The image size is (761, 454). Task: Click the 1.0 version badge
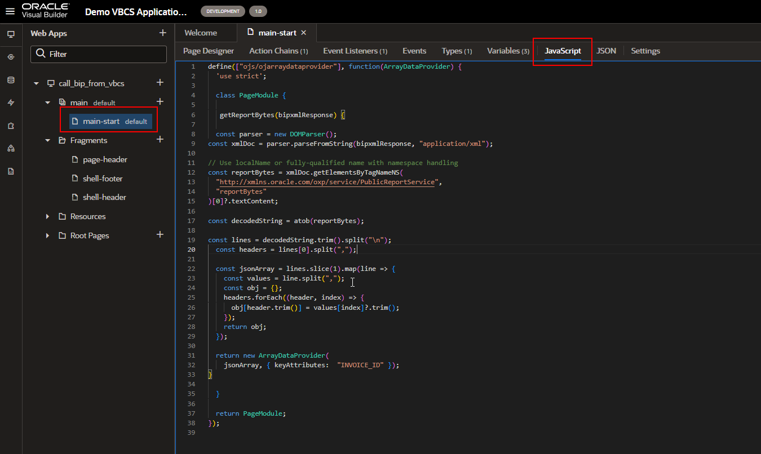[x=258, y=11]
